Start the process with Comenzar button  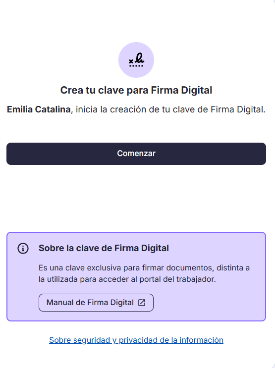[x=136, y=154]
